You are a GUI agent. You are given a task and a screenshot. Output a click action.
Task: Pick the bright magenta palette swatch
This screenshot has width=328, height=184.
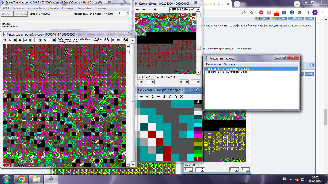point(198,136)
